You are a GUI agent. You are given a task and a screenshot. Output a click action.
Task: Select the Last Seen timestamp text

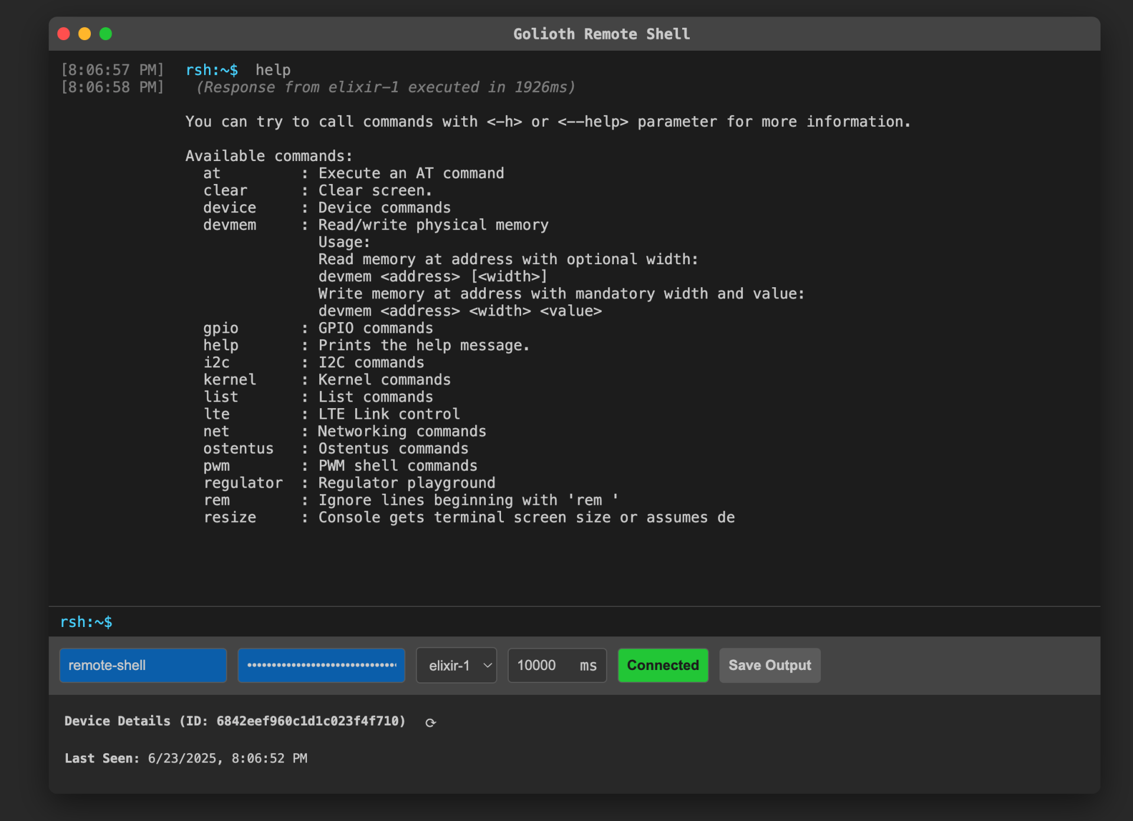coord(227,758)
